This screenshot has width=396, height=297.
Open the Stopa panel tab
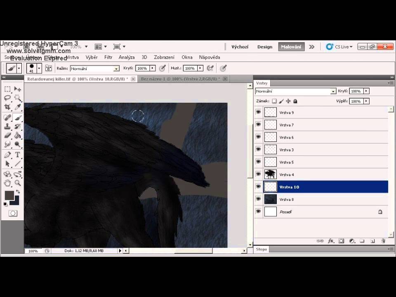pyautogui.click(x=262, y=249)
